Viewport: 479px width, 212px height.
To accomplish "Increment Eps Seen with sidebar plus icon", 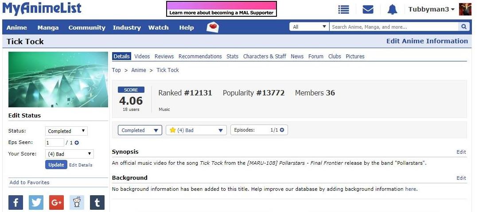I will [x=77, y=143].
